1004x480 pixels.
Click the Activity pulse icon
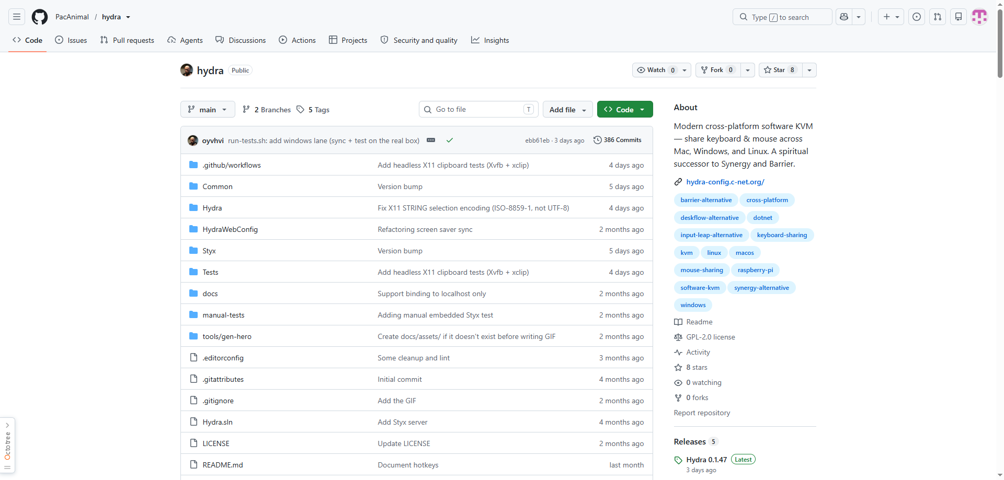[x=678, y=352]
